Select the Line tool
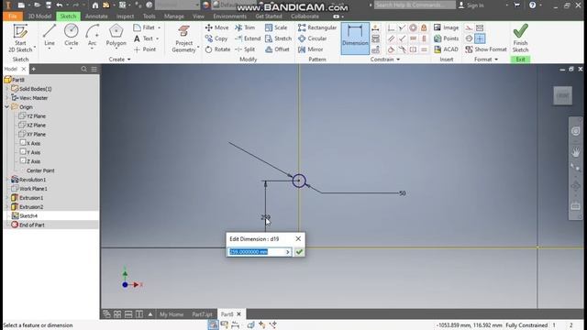Image resolution: width=587 pixels, height=330 pixels. pos(50,35)
